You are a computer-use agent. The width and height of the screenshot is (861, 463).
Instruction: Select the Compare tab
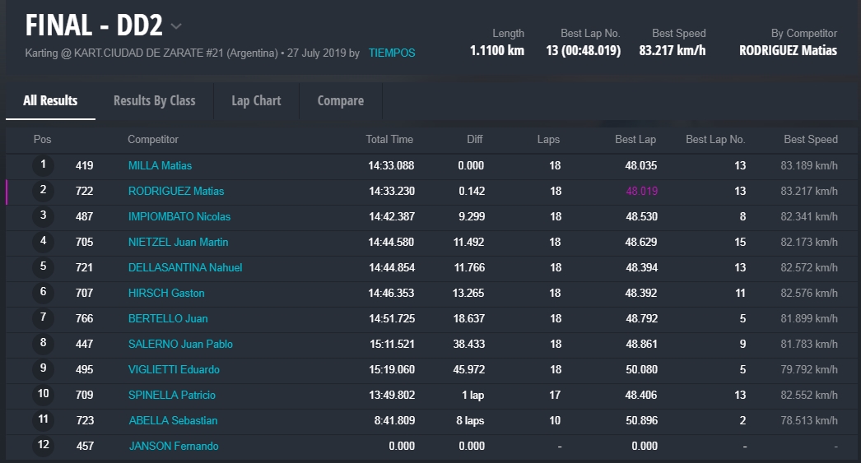340,100
